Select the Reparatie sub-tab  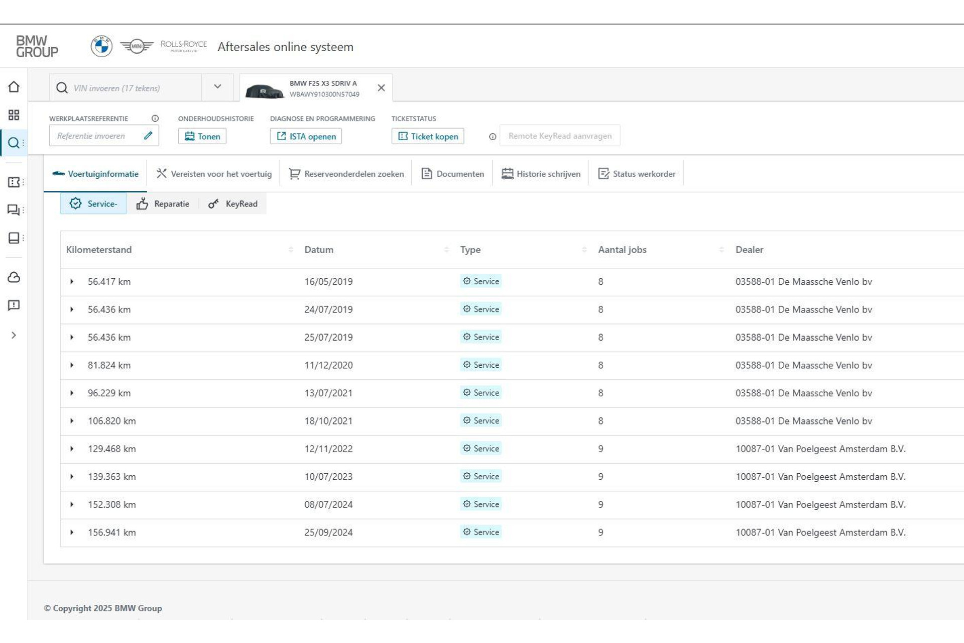pos(163,204)
